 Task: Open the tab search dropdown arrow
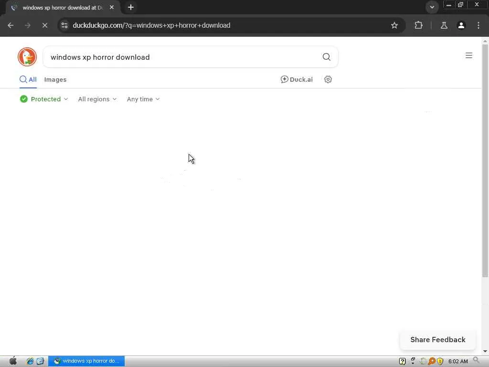432,7
